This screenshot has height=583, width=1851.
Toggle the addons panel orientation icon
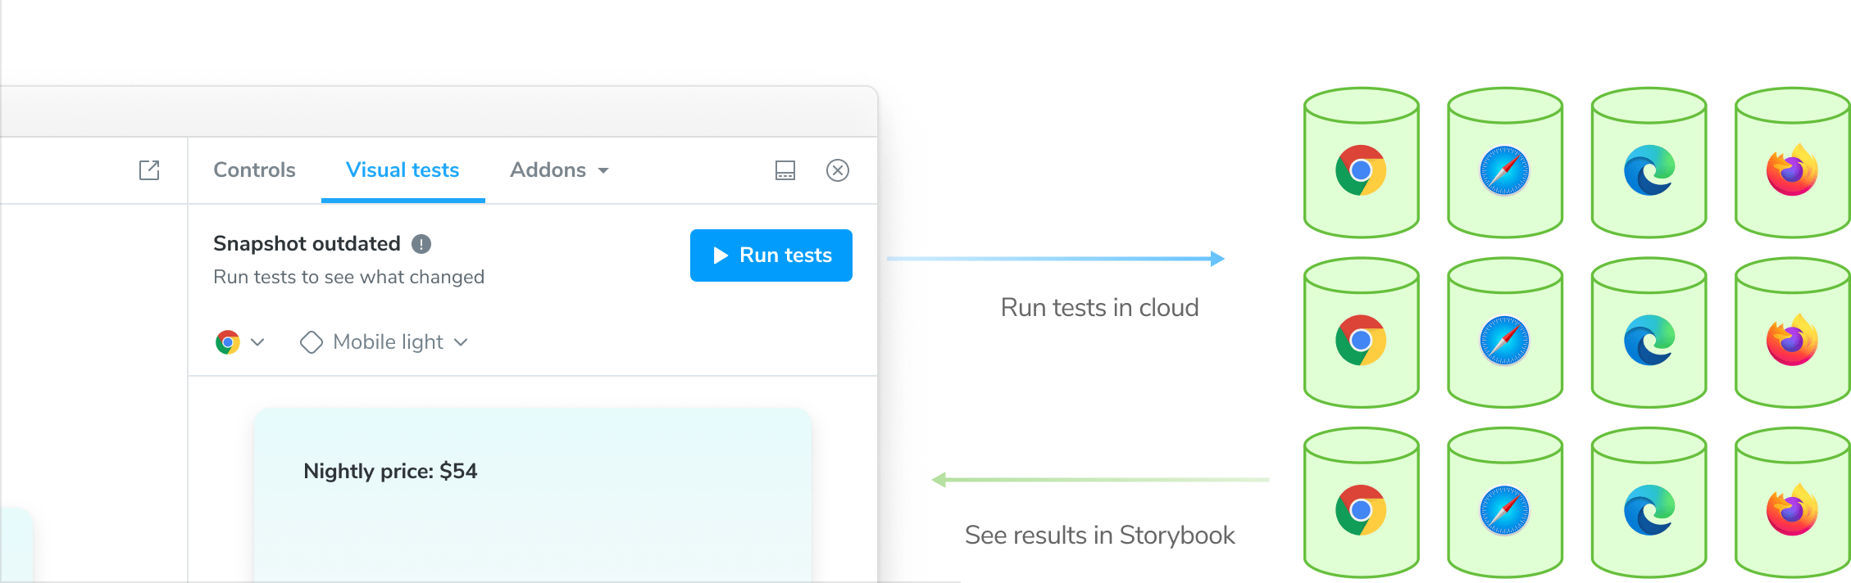tap(785, 170)
